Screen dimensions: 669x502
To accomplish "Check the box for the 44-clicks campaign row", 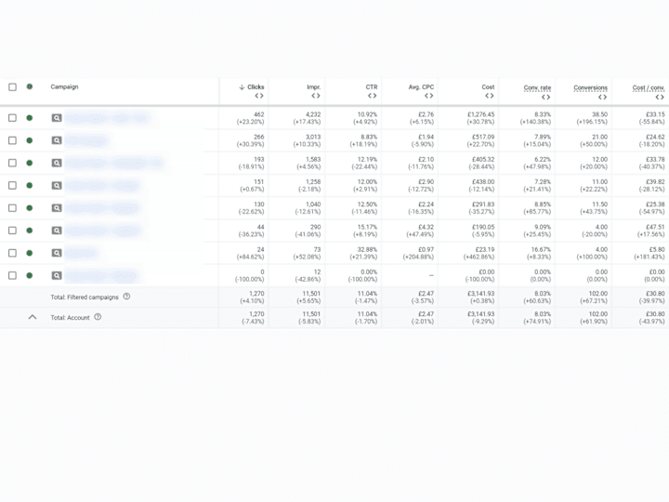I will point(12,231).
